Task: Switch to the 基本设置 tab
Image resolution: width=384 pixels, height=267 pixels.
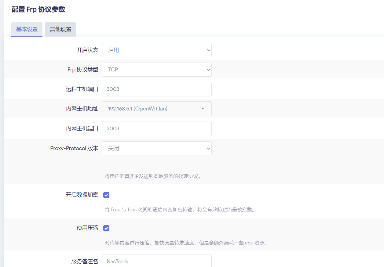Action: point(27,29)
